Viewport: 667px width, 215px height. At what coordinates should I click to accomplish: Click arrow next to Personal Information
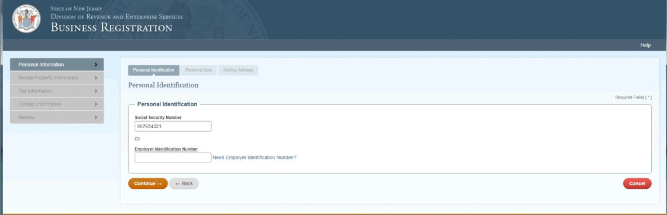click(96, 65)
